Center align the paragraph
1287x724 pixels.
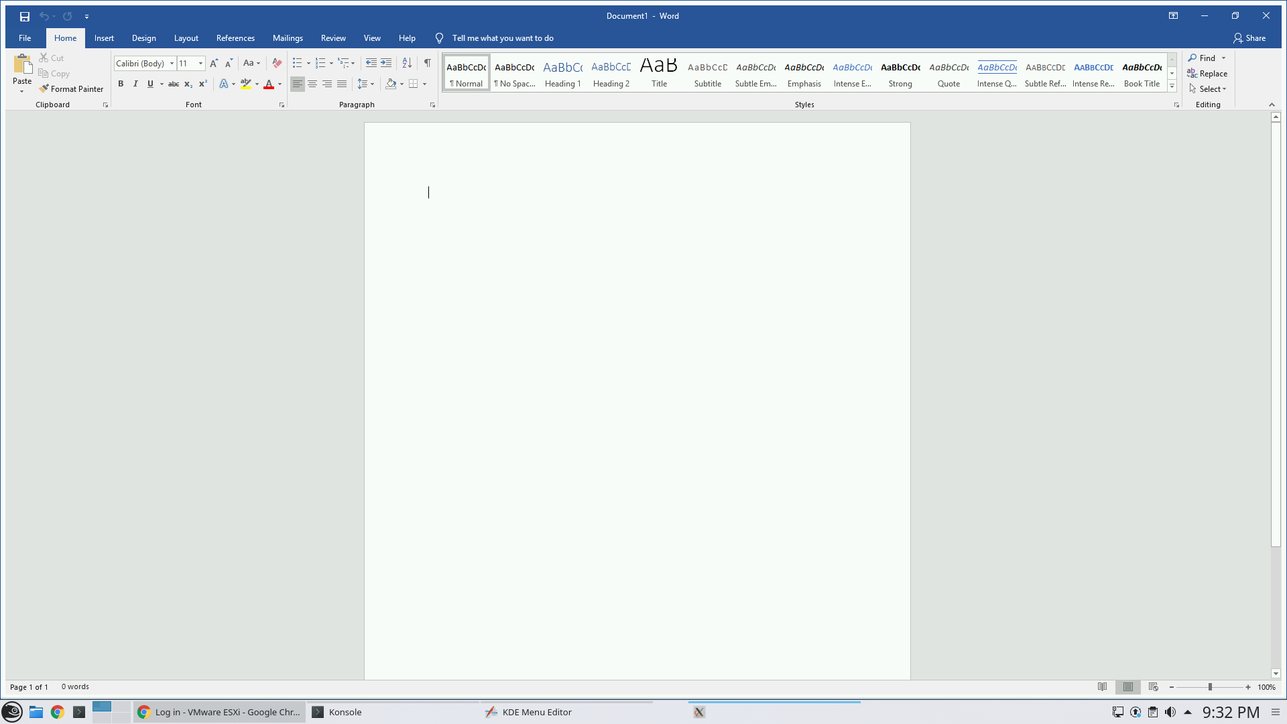pos(312,84)
